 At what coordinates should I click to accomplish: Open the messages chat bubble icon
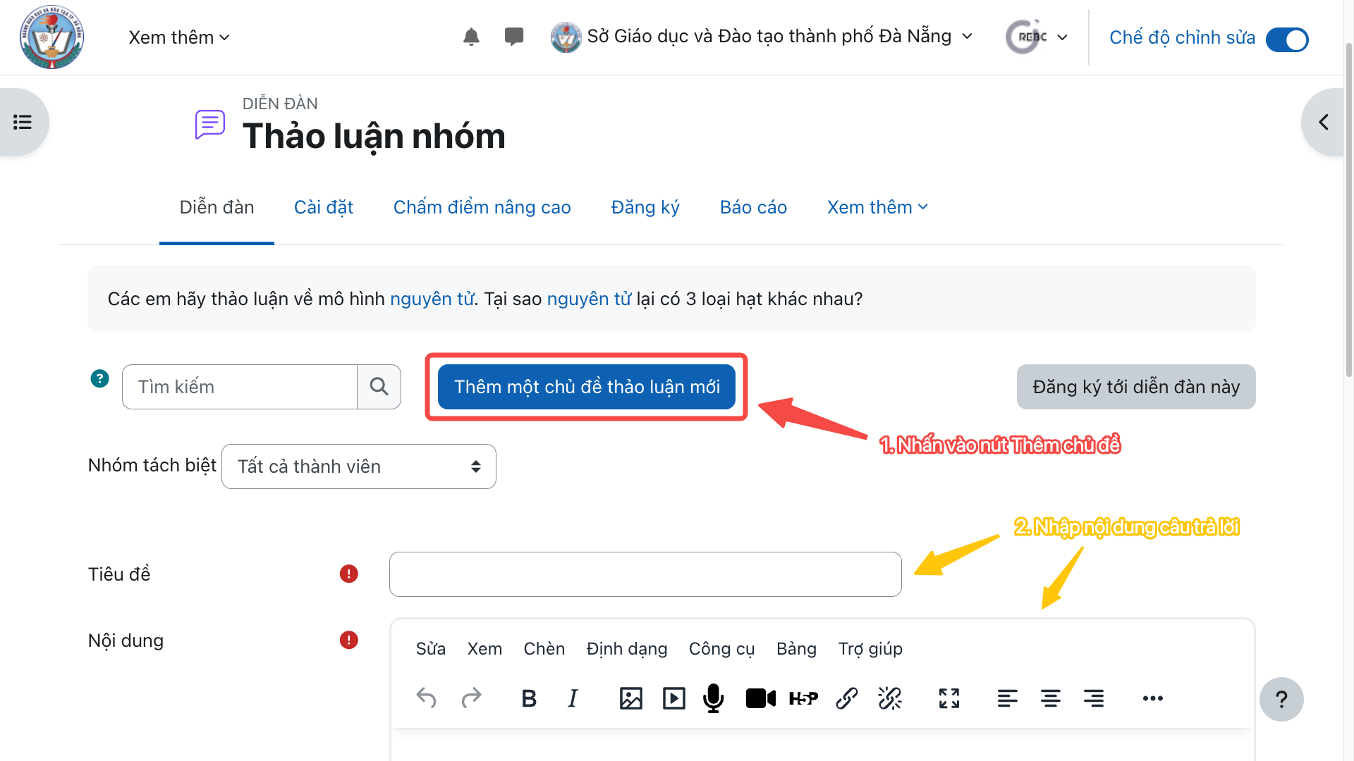[514, 37]
